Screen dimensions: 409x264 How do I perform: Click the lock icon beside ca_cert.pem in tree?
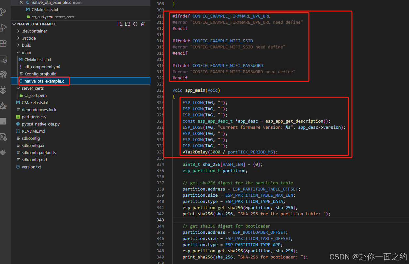21,96
